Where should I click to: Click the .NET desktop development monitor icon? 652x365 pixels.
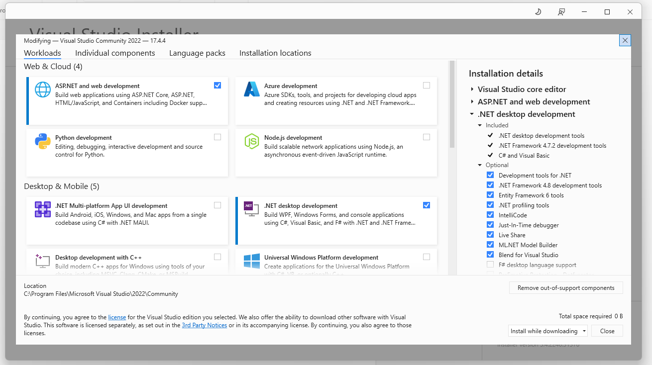point(252,209)
